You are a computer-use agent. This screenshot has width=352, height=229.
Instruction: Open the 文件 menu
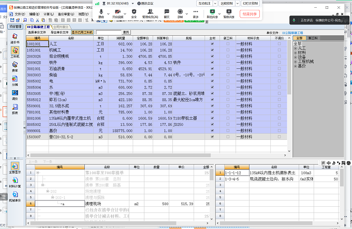coord(20,14)
